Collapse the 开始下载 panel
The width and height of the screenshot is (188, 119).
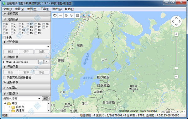coord(26,67)
